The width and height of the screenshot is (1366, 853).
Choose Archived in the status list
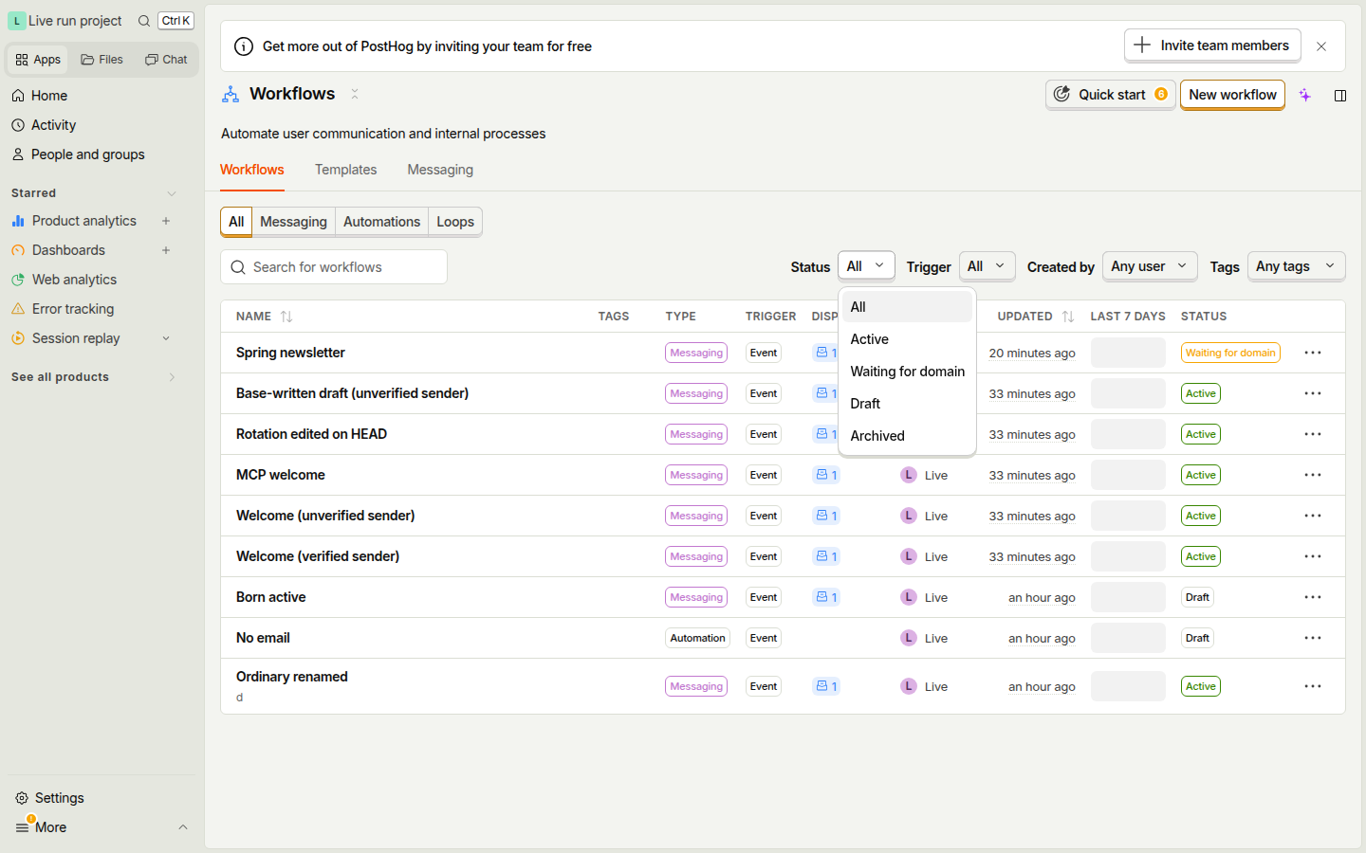(x=907, y=436)
